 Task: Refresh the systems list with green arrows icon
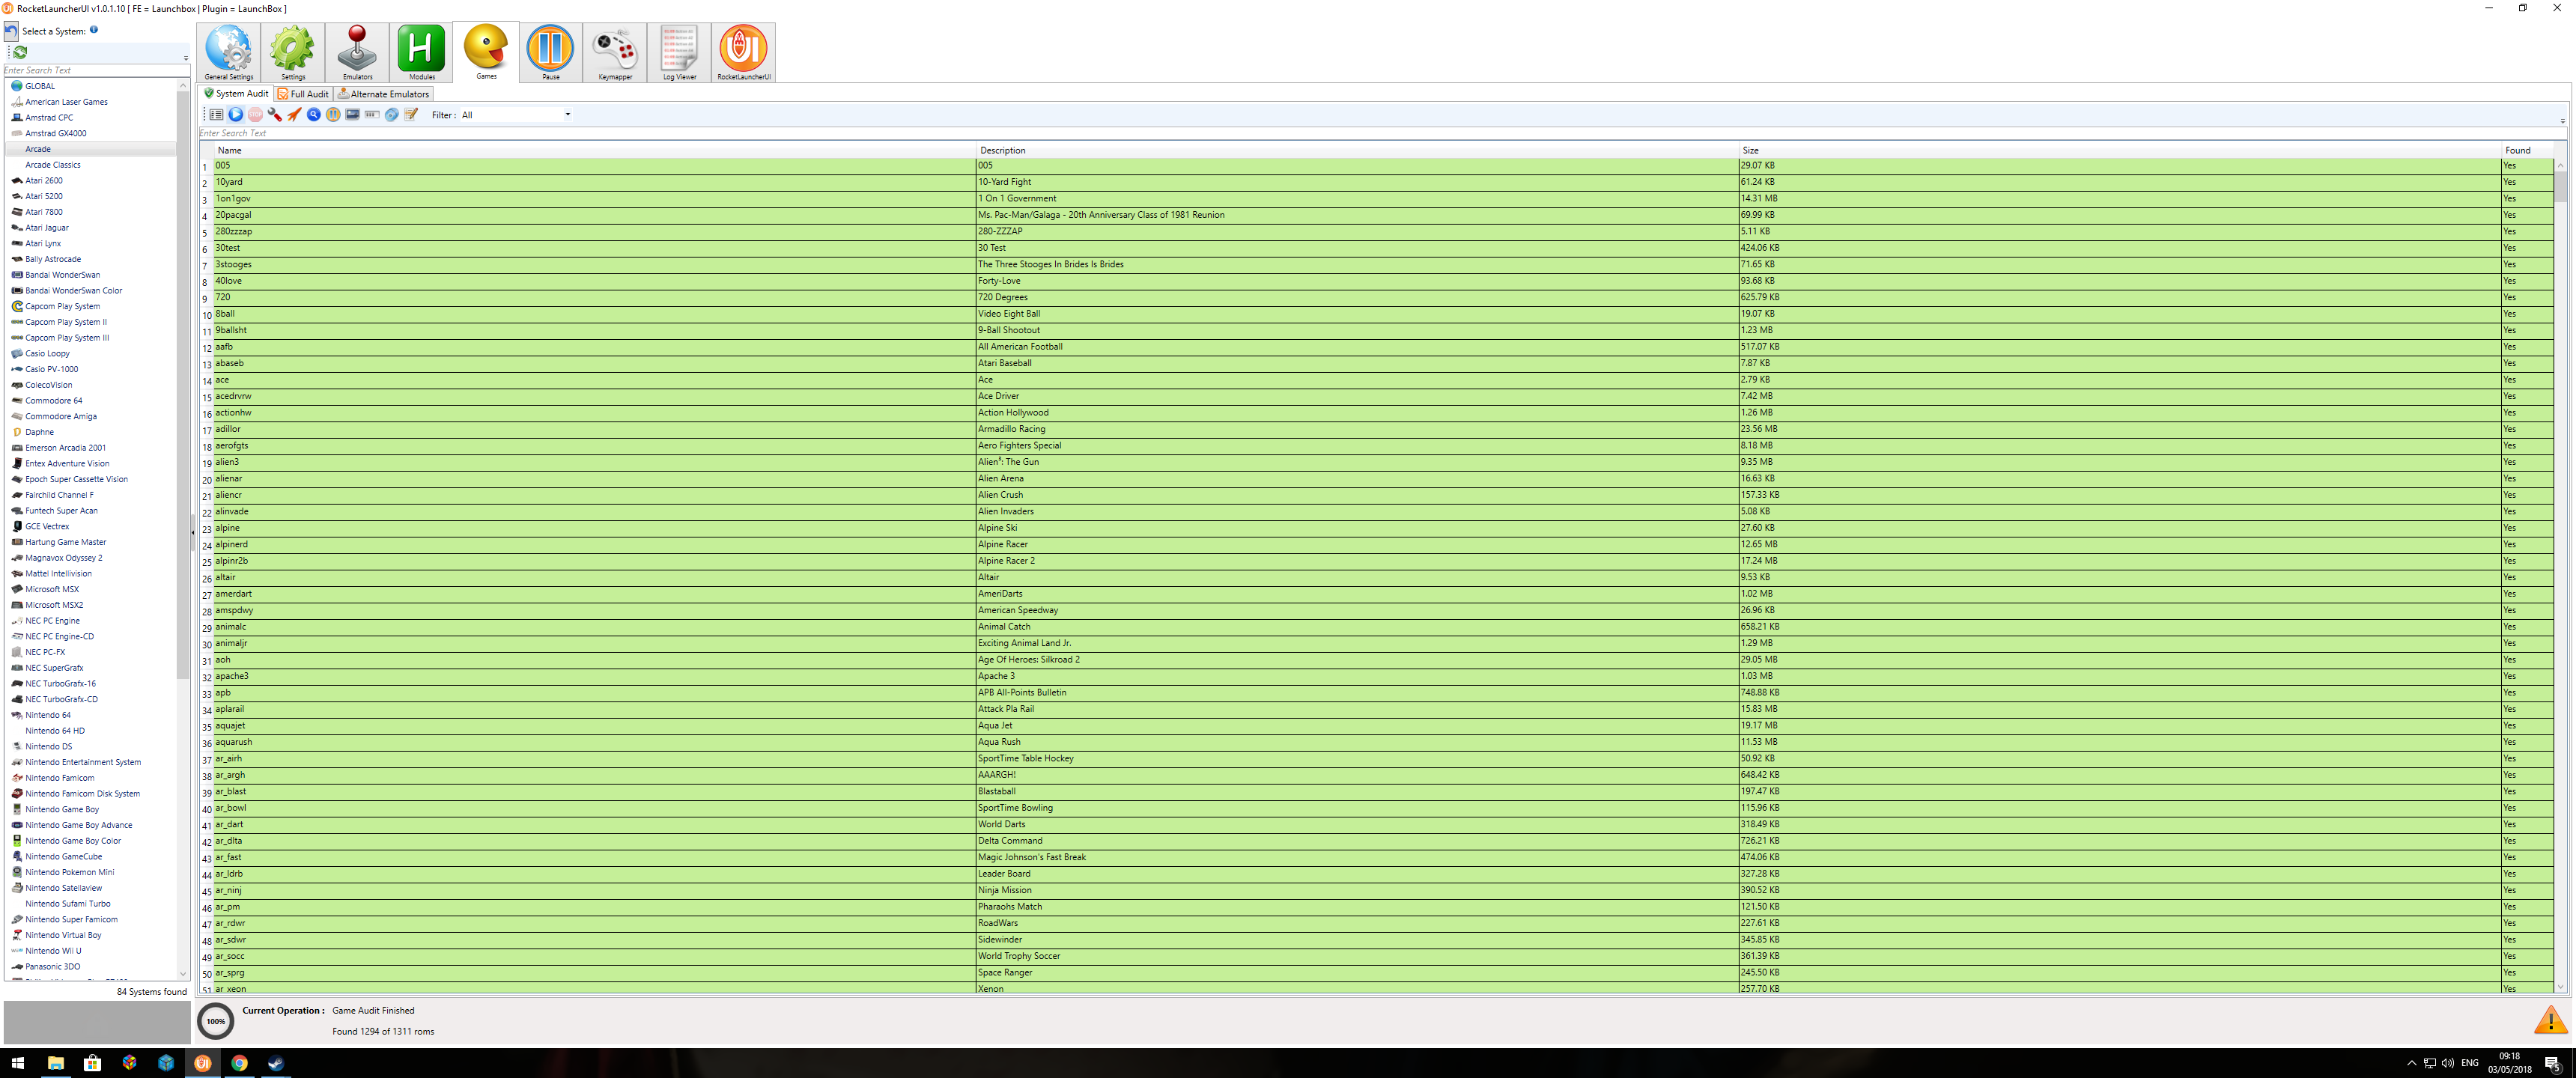click(x=19, y=52)
